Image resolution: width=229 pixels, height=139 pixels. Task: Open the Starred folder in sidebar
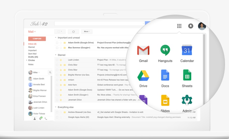[32, 47]
